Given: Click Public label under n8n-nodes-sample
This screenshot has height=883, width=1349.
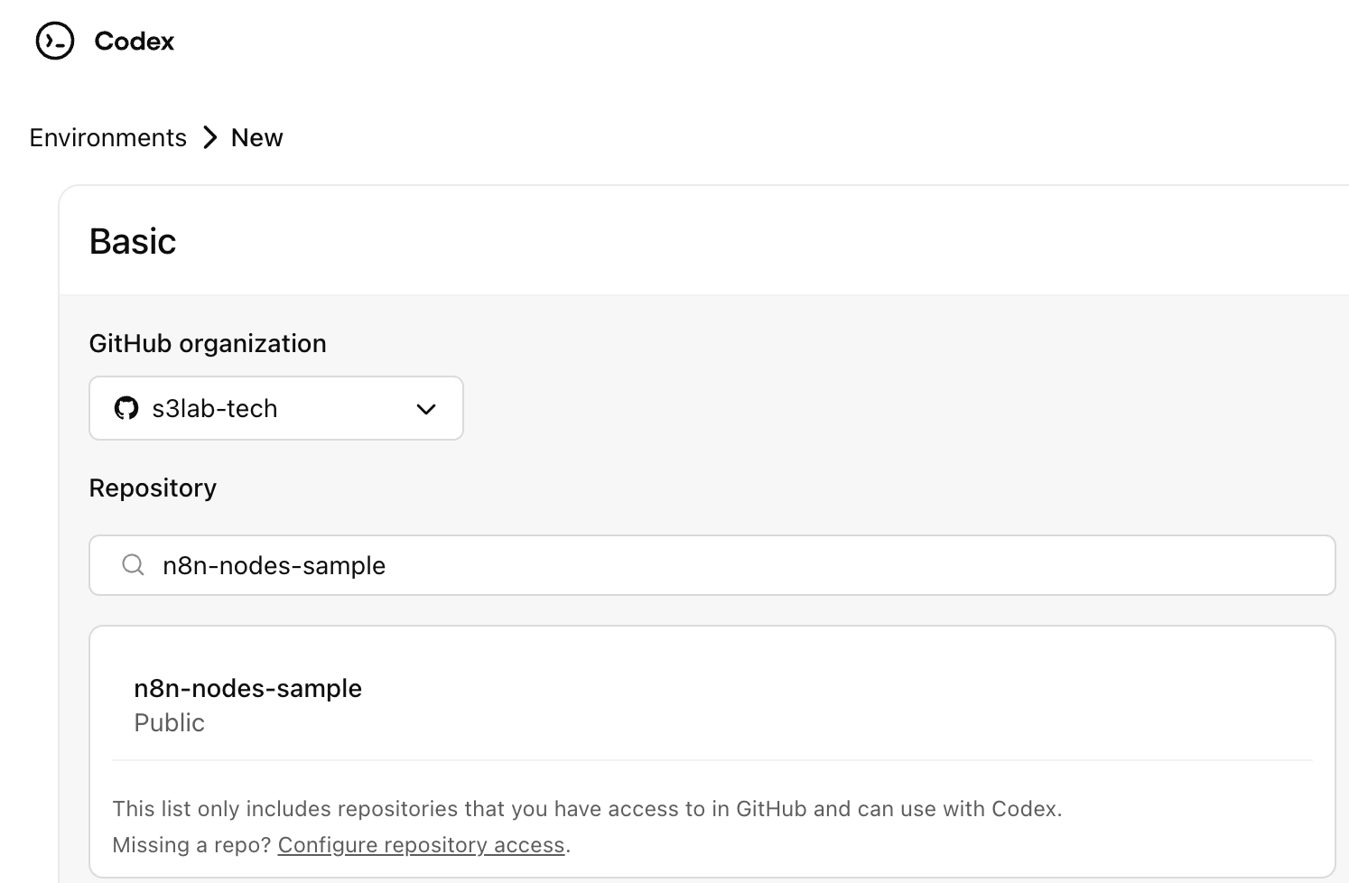Looking at the screenshot, I should pos(169,722).
